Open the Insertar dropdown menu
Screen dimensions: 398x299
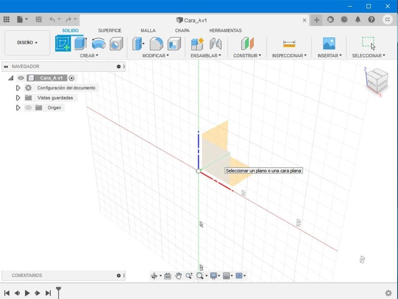coord(330,55)
